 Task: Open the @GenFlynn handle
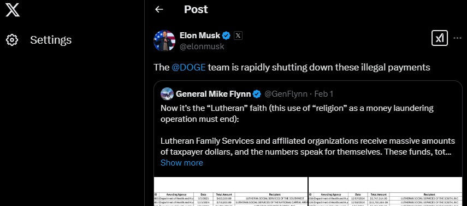tap(286, 94)
